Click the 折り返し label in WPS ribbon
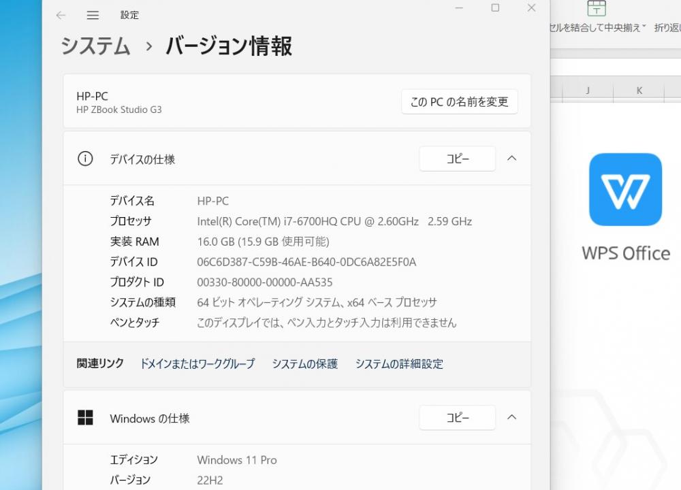This screenshot has width=681, height=490. (667, 28)
